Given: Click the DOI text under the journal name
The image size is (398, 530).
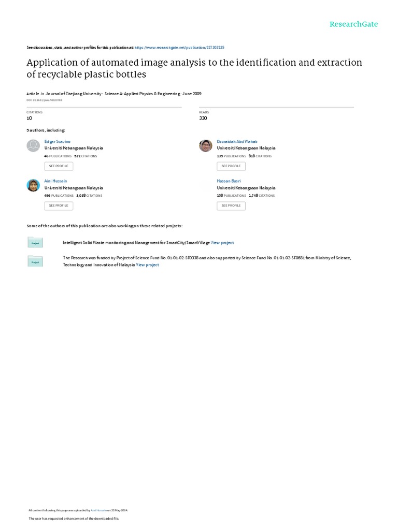Looking at the screenshot, I should [44, 99].
